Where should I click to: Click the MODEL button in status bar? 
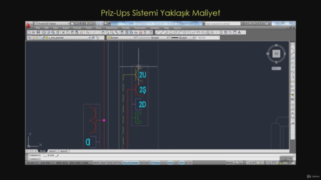pyautogui.click(x=230, y=163)
